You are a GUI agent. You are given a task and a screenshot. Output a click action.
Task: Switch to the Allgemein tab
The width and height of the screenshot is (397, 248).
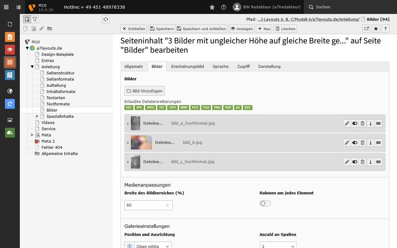pyautogui.click(x=134, y=67)
